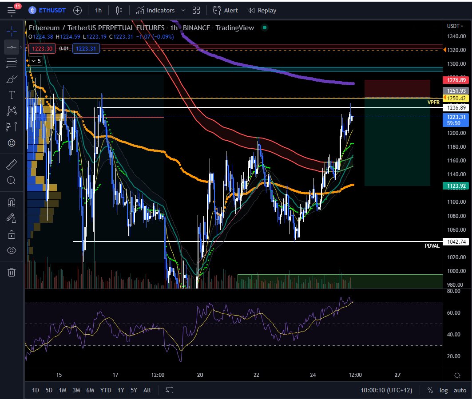The height and width of the screenshot is (399, 472).
Task: Click the green market status dot
Action: pyautogui.click(x=264, y=28)
